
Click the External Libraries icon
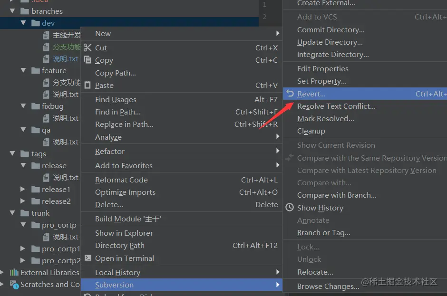pos(14,272)
